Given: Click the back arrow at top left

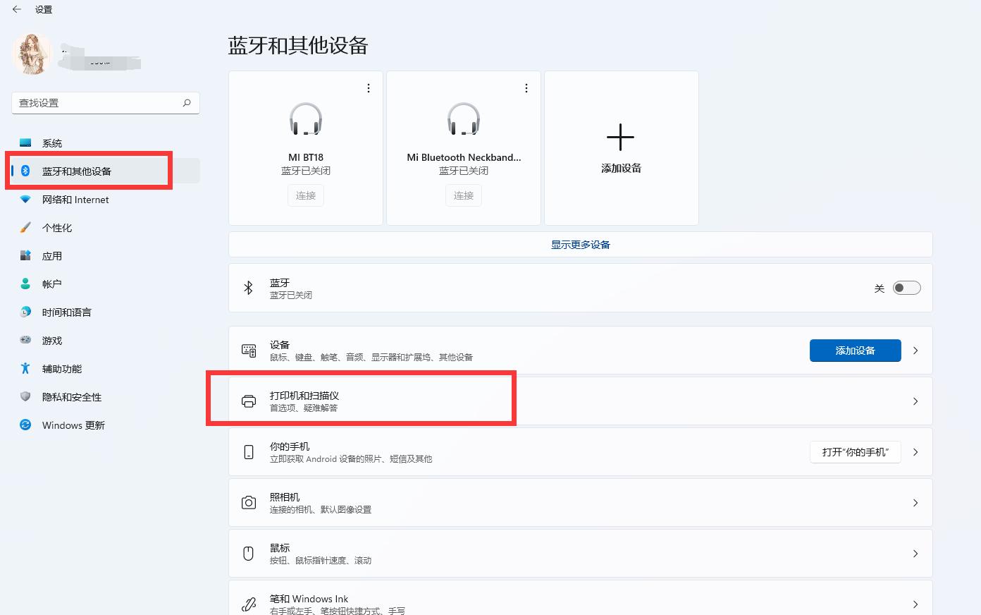Looking at the screenshot, I should tap(16, 10).
